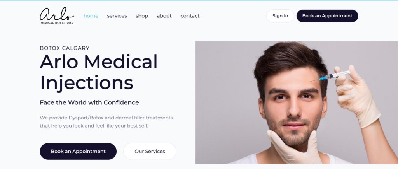
Task: Click the cursive Arlo script logo
Action: [x=57, y=14]
